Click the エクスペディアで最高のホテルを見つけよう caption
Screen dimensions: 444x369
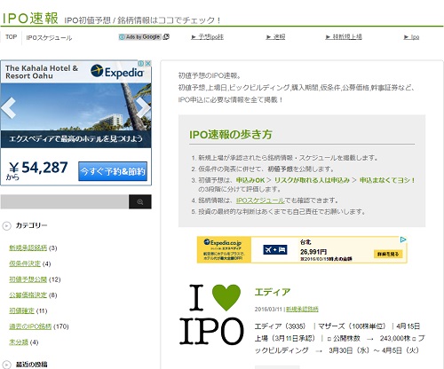(x=76, y=138)
